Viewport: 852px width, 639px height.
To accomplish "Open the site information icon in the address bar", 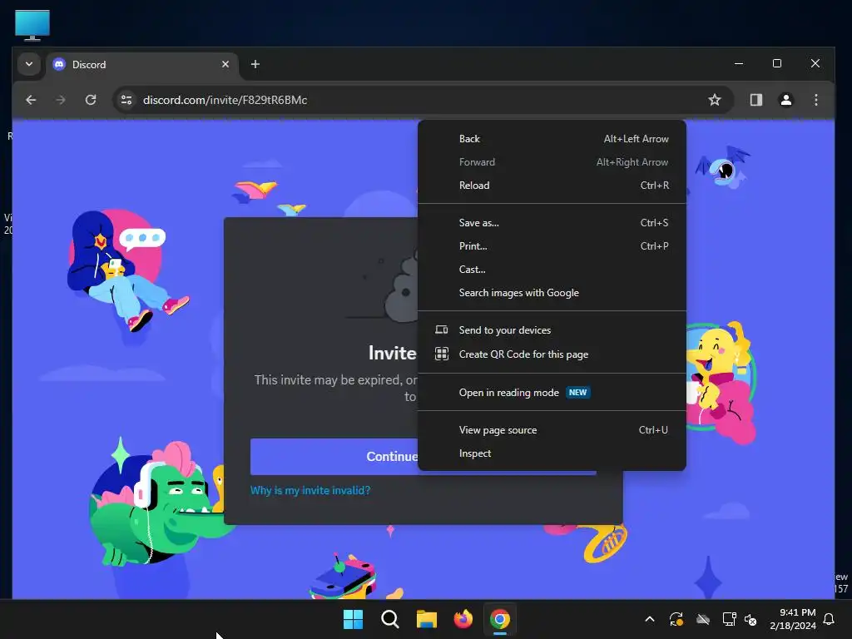I will coord(126,100).
